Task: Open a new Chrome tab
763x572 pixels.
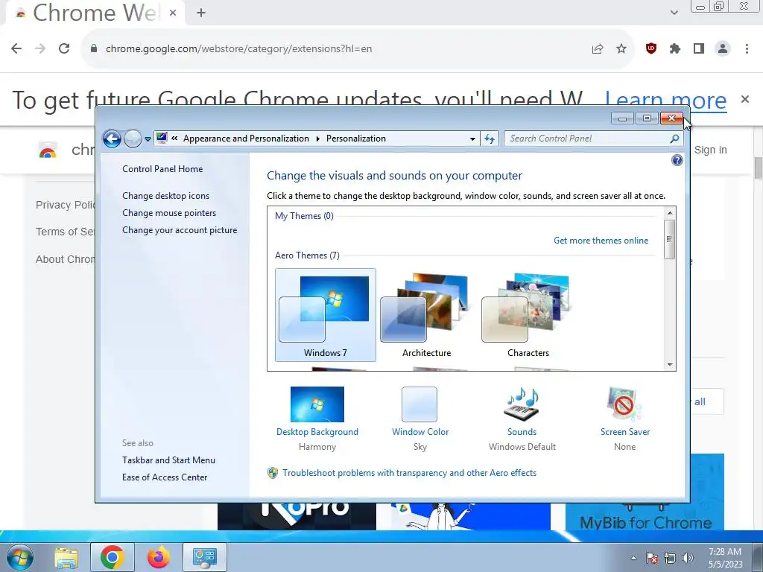Action: 201,13
